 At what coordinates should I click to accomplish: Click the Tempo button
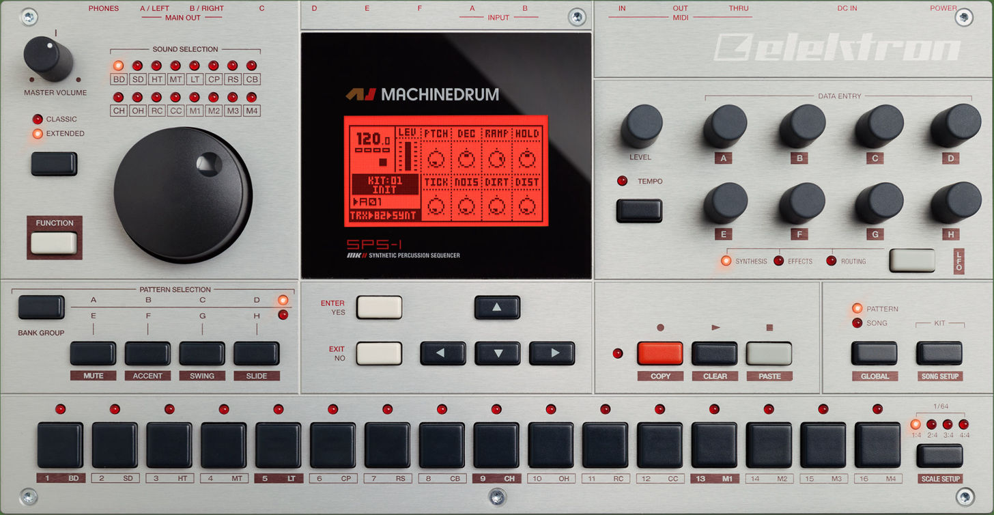tap(639, 210)
